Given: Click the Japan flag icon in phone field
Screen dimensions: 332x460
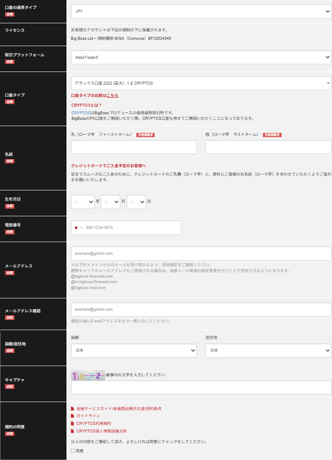Looking at the screenshot, I should point(76,228).
